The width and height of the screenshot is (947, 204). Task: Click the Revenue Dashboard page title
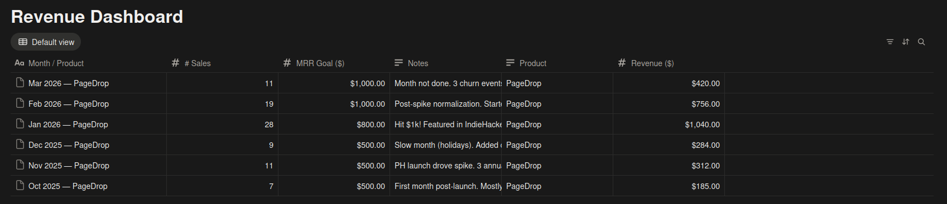tap(97, 17)
